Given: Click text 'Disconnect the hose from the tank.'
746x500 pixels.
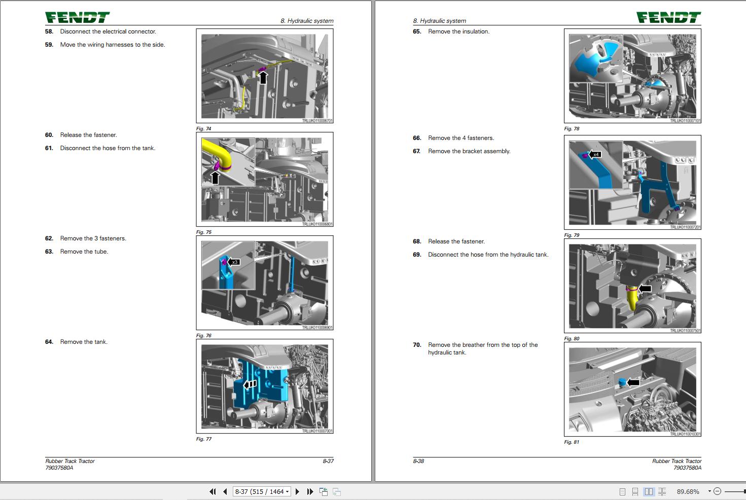Looking at the screenshot, I should pos(108,148).
